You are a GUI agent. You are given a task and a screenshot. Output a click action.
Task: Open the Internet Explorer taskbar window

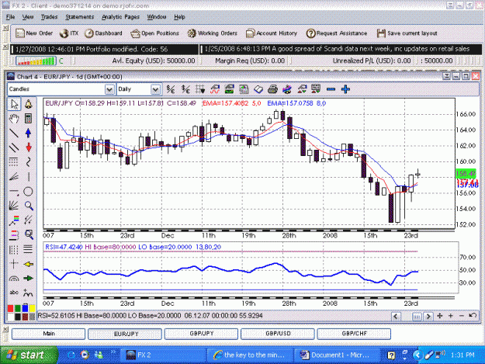(249, 355)
